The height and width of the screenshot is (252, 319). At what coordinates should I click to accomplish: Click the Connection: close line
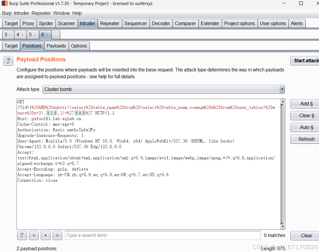pos(37,181)
